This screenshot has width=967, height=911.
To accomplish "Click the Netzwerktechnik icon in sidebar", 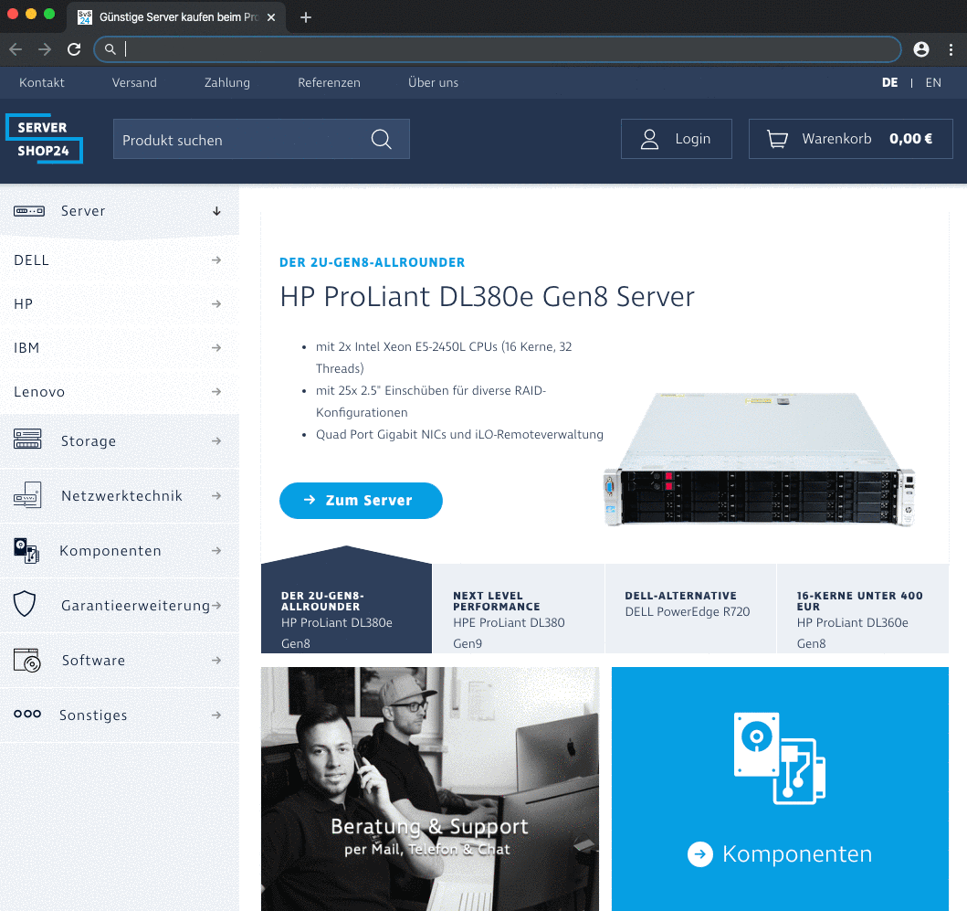I will coord(27,495).
